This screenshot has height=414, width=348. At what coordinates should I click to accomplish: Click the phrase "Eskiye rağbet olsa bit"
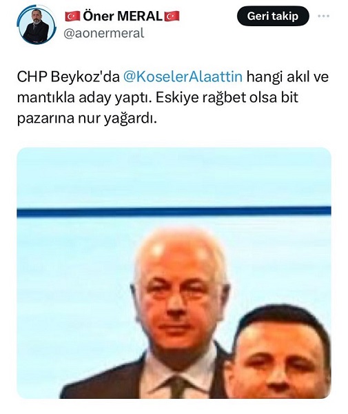pyautogui.click(x=227, y=97)
